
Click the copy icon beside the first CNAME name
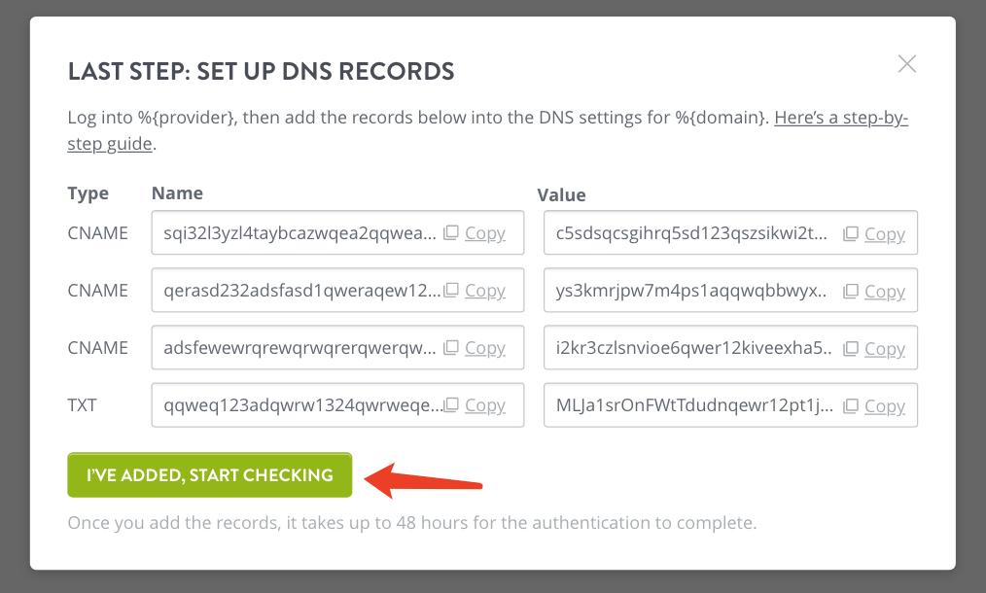(451, 232)
